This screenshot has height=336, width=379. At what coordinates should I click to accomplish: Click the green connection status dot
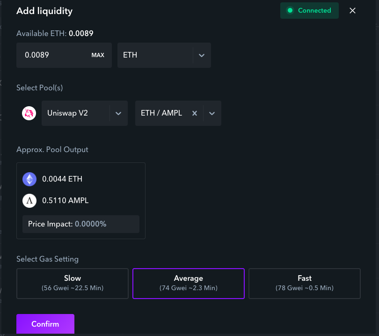tap(290, 10)
